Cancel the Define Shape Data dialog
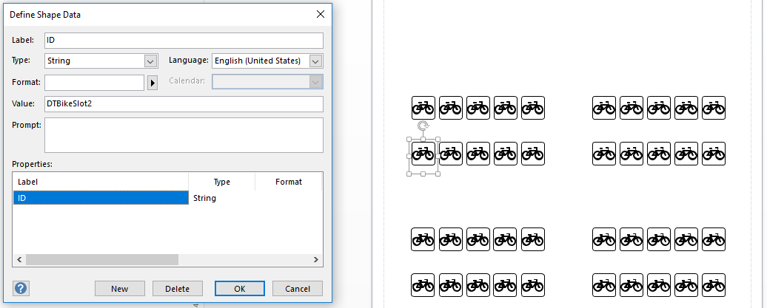This screenshot has width=767, height=308. (298, 289)
